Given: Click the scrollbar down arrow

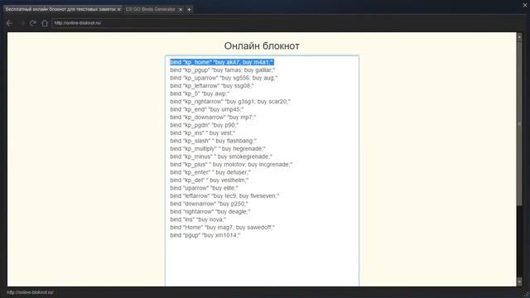Looking at the screenshot, I should [519, 281].
